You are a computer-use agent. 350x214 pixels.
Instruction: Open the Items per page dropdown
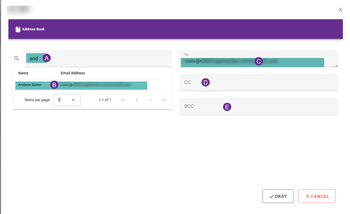pos(67,100)
